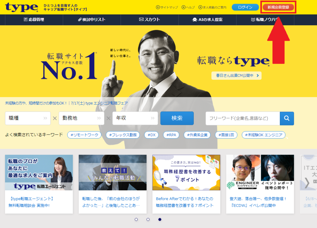The width and height of the screenshot is (317, 228).
Task: Open the 職務経歴書を改善する7ポイント card image
Action: [x=186, y=172]
